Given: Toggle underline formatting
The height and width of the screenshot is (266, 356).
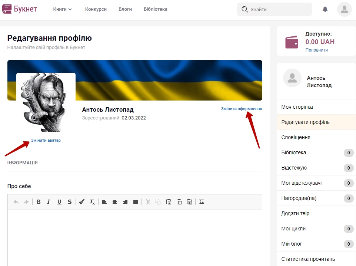Looking at the screenshot, I should [59, 202].
